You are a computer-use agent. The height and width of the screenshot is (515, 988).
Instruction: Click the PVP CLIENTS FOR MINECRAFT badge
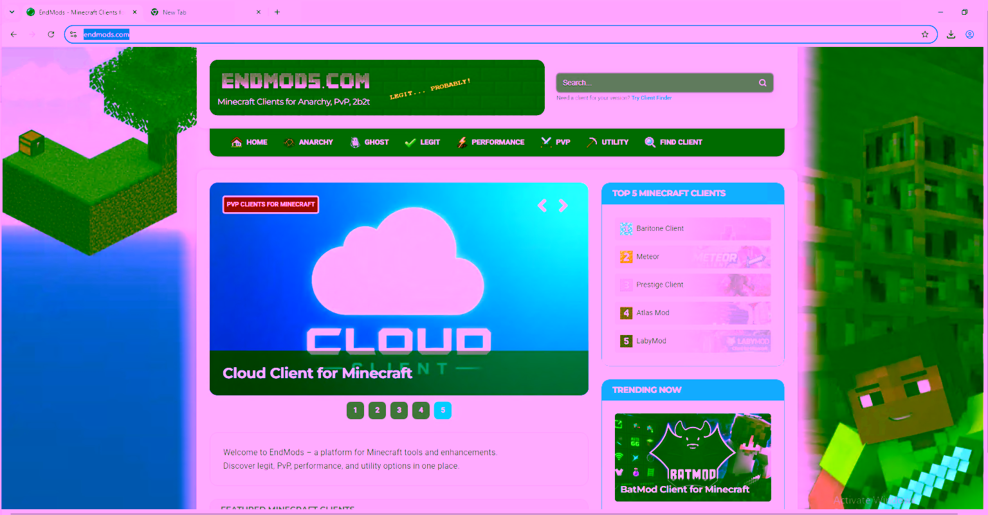pos(271,204)
